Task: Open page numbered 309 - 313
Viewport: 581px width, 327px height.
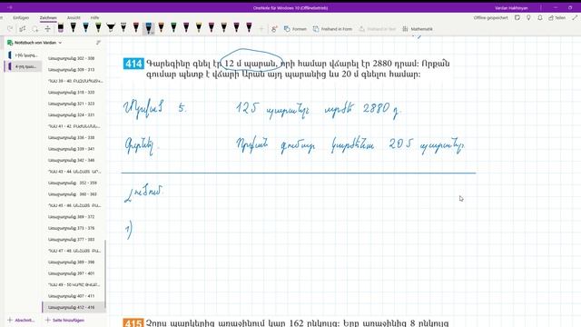Action: pyautogui.click(x=74, y=70)
